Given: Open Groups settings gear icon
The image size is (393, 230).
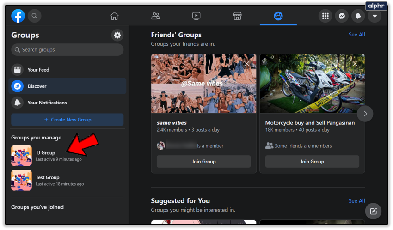Looking at the screenshot, I should tap(117, 35).
